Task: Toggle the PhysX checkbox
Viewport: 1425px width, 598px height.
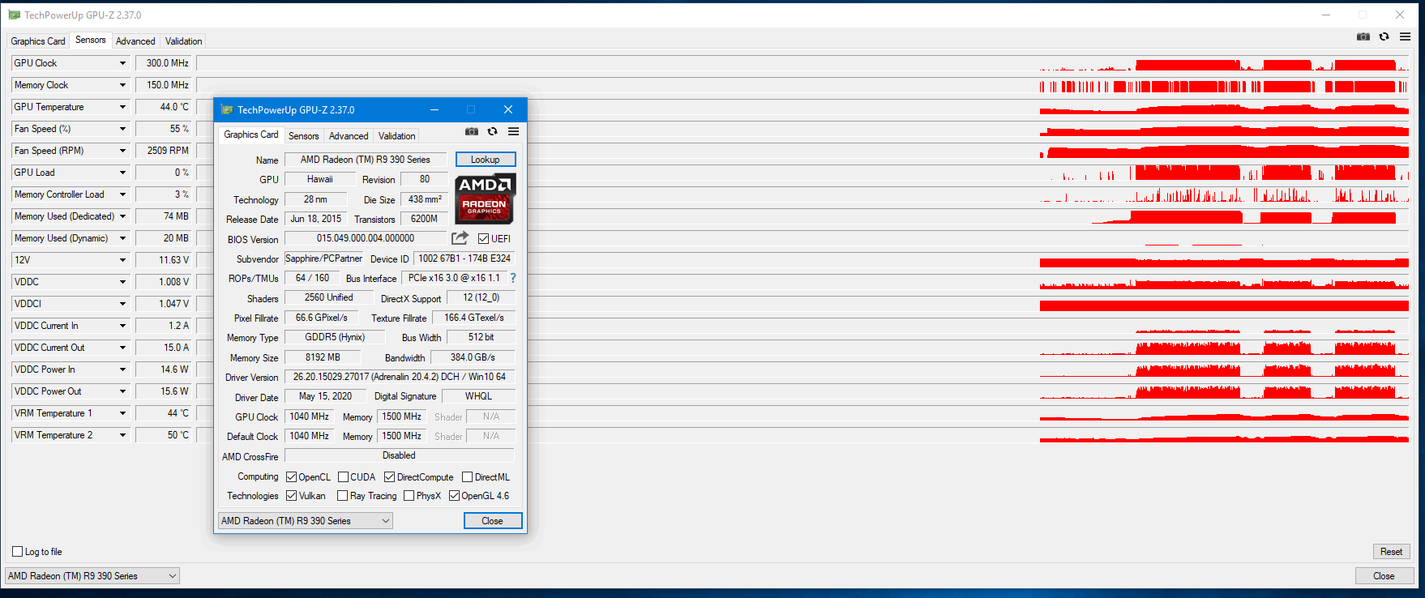Action: 409,496
